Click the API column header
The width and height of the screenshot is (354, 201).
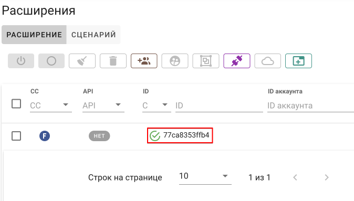[x=88, y=91]
